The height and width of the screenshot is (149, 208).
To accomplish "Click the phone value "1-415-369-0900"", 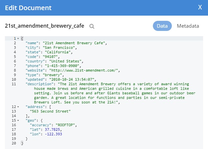I will 62,66.
